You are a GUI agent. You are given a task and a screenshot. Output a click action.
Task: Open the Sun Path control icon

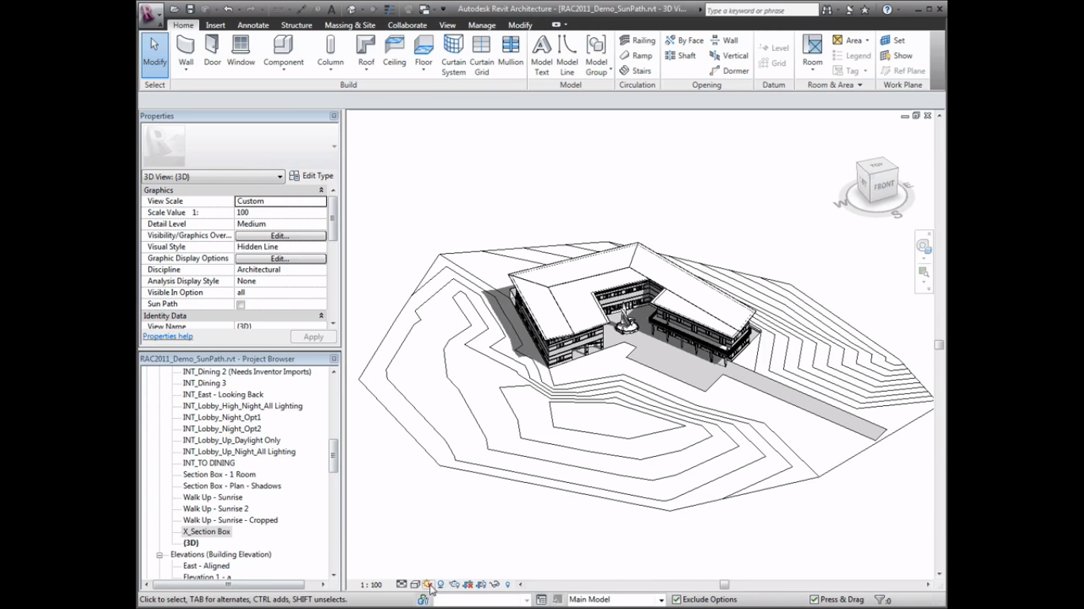click(428, 584)
